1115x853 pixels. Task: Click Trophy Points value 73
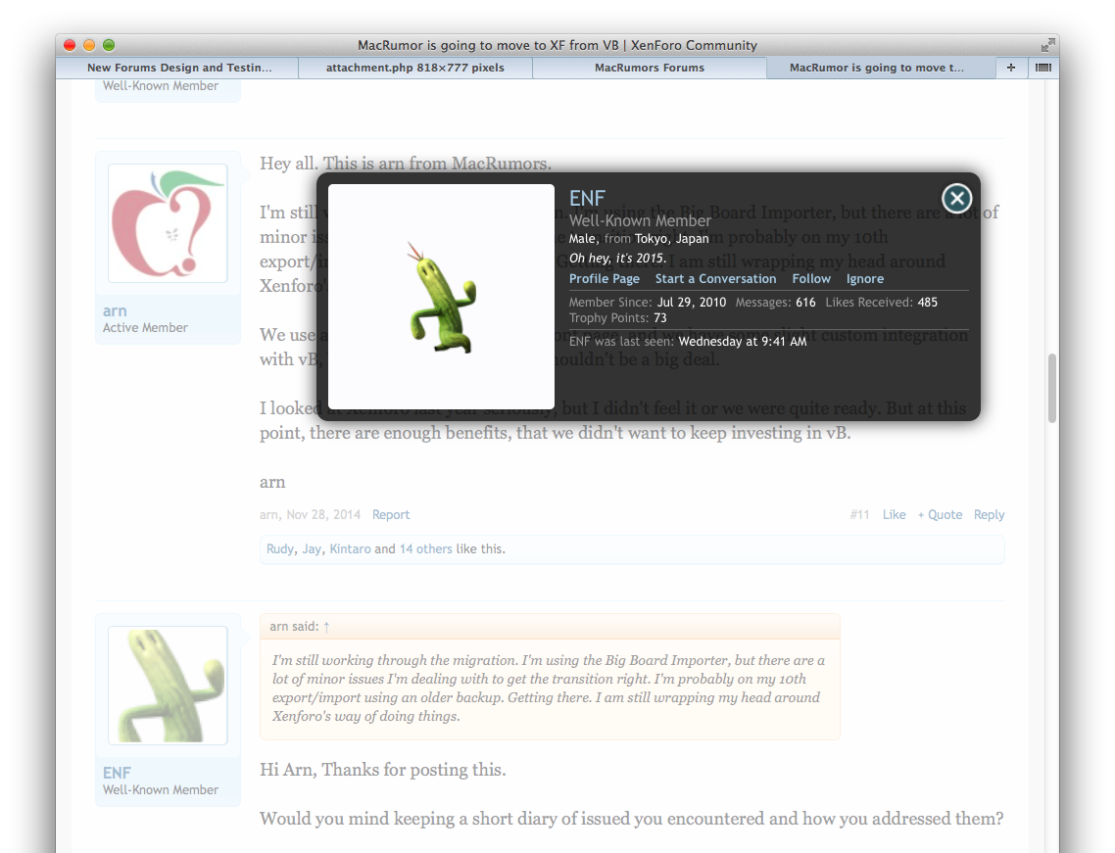[660, 317]
